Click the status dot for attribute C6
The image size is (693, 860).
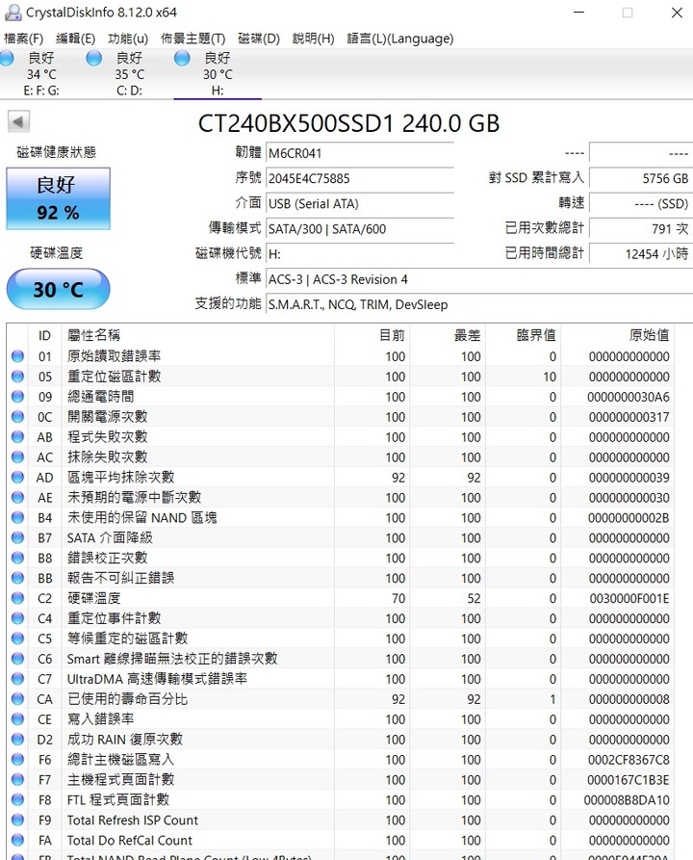point(17,659)
